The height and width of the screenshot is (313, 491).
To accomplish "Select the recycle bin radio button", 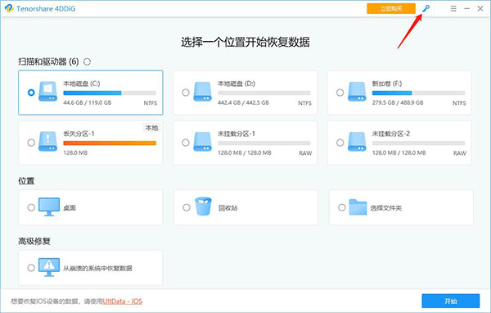I will (187, 207).
